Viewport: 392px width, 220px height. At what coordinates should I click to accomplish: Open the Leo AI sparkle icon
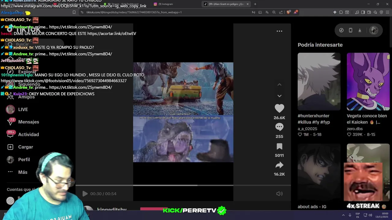pyautogui.click(x=375, y=12)
